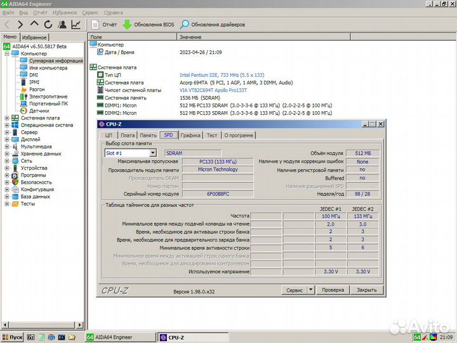Select the Разгон tree item
457x343 pixels.
[37, 90]
